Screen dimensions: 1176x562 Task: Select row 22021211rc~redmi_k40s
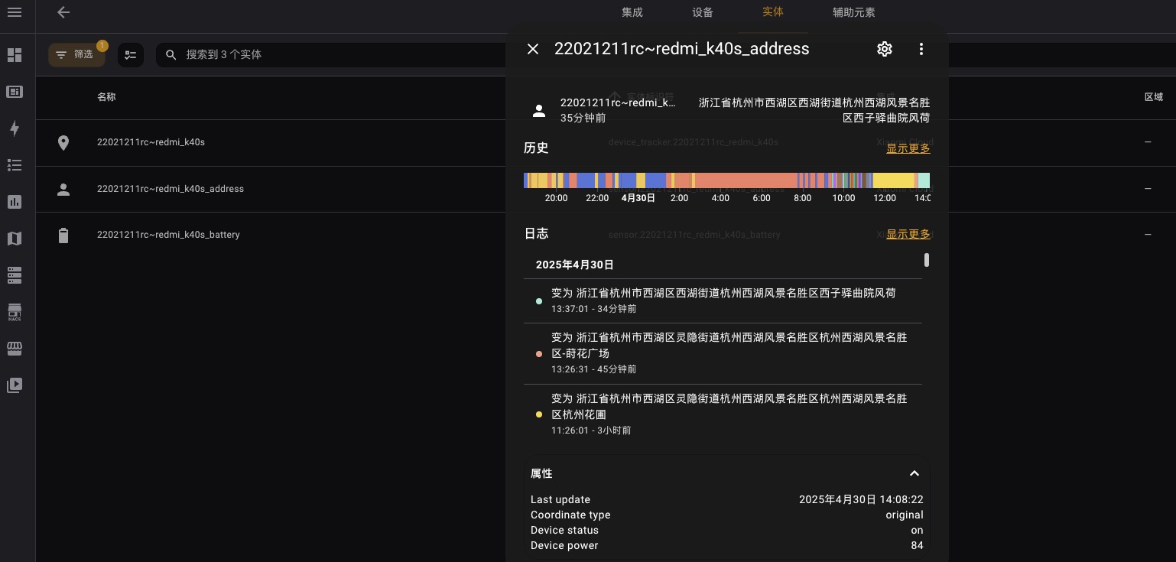271,143
